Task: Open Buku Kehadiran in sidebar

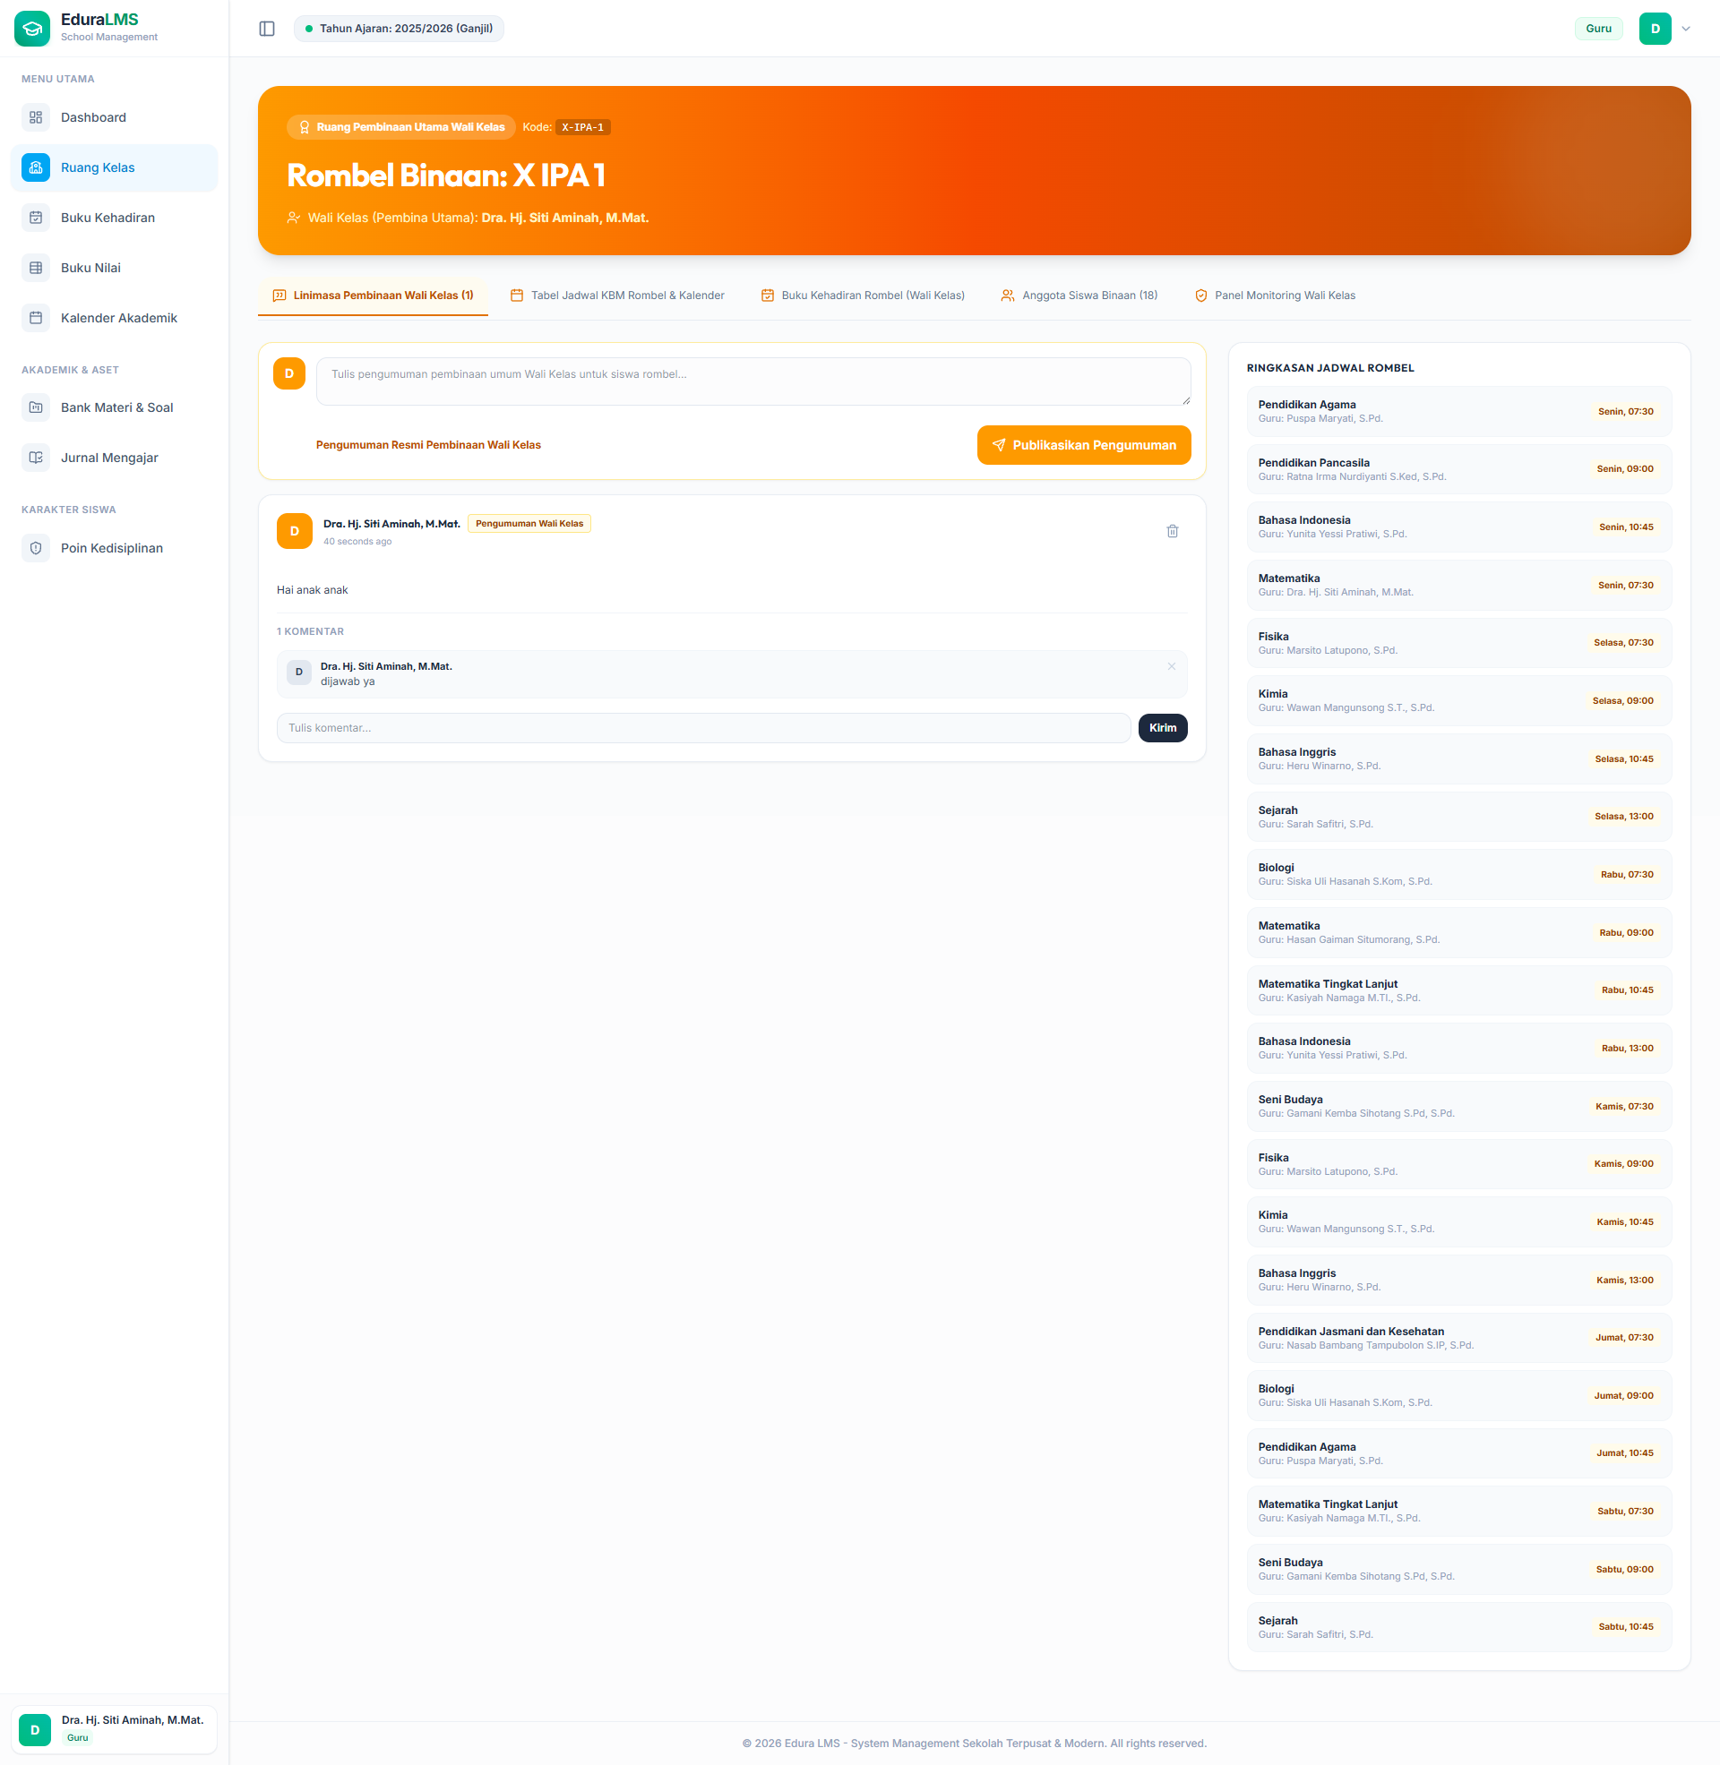Action: [x=114, y=218]
